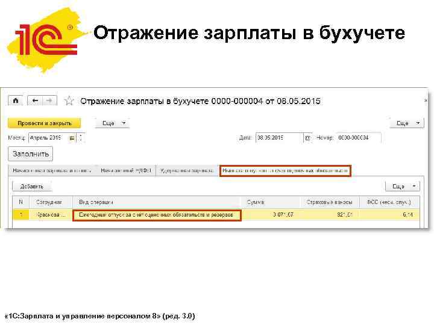Open the month selection icon beside Апрель 2015
The width and height of the screenshot is (434, 325).
[72, 138]
